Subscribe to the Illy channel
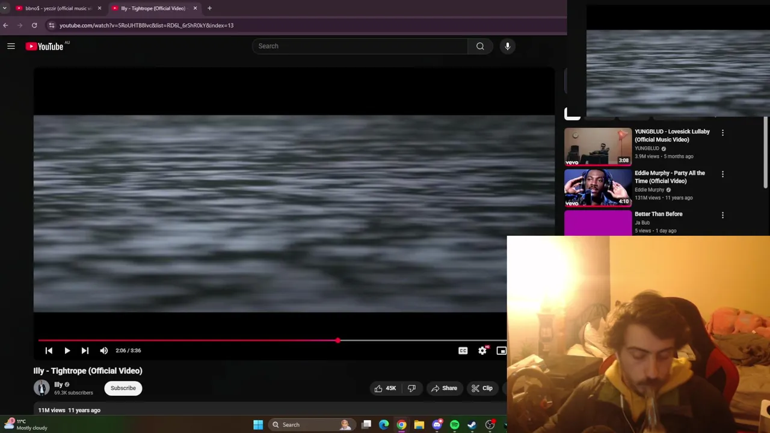770x433 pixels. (x=123, y=388)
